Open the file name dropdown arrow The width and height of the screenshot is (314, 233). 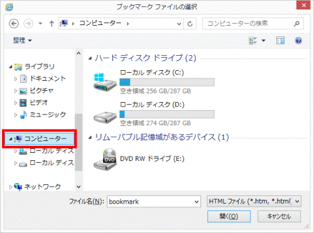tap(197, 202)
